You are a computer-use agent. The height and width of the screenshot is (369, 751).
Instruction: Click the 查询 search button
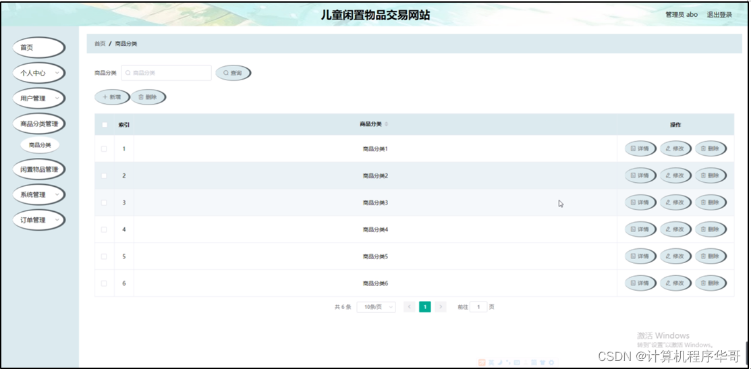point(233,74)
